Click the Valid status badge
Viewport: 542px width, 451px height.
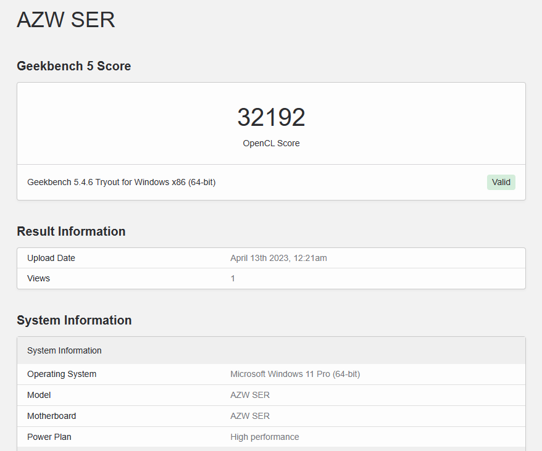click(x=501, y=182)
